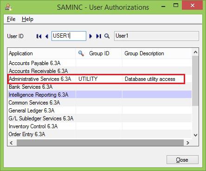Click the User1 name field
206x171 pixels.
(x=156, y=36)
